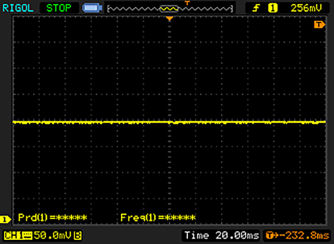Click the CH1 channel label badge

coord(13,236)
